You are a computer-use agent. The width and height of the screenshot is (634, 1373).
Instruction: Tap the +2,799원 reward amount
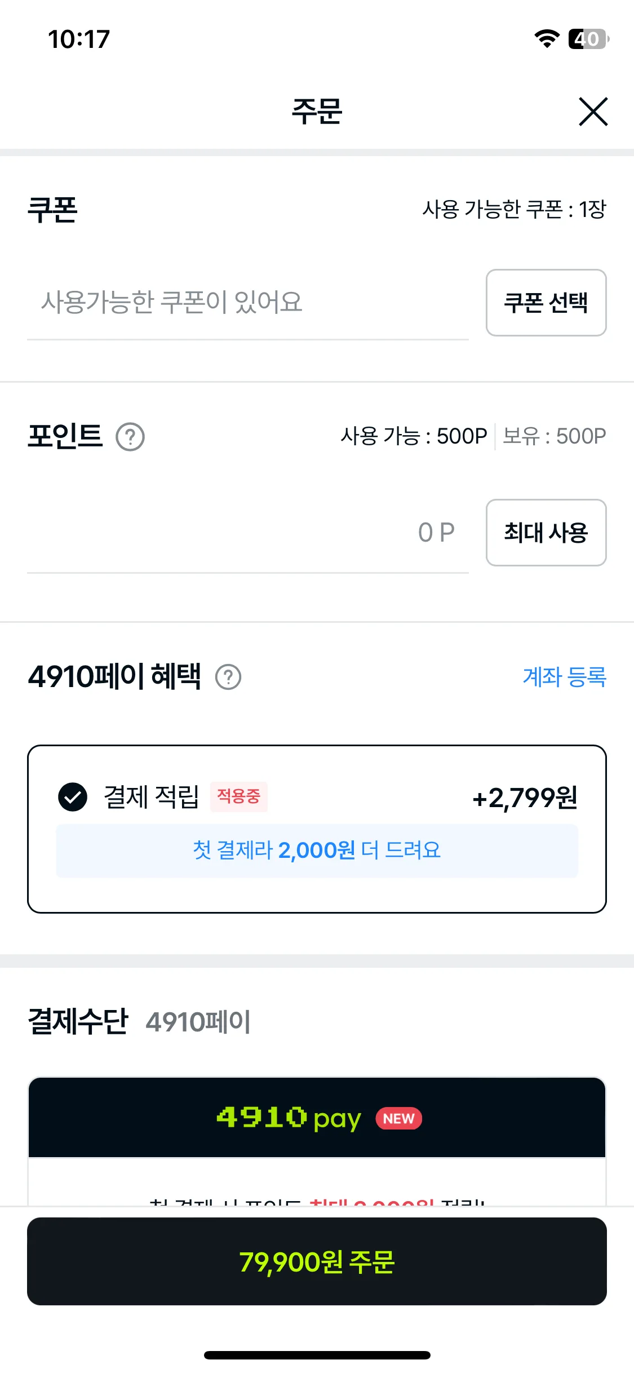(525, 798)
